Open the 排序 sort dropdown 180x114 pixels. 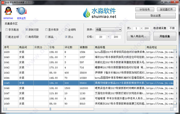pyautogui.click(x=108, y=29)
